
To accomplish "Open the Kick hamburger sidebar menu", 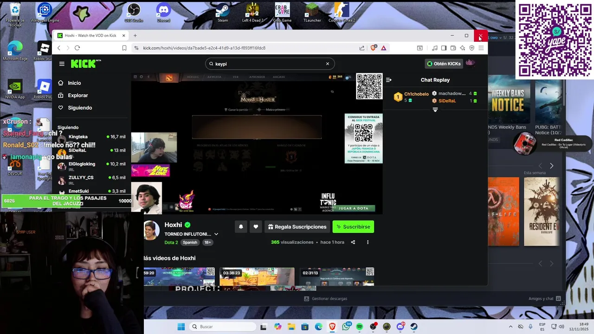I will [62, 64].
